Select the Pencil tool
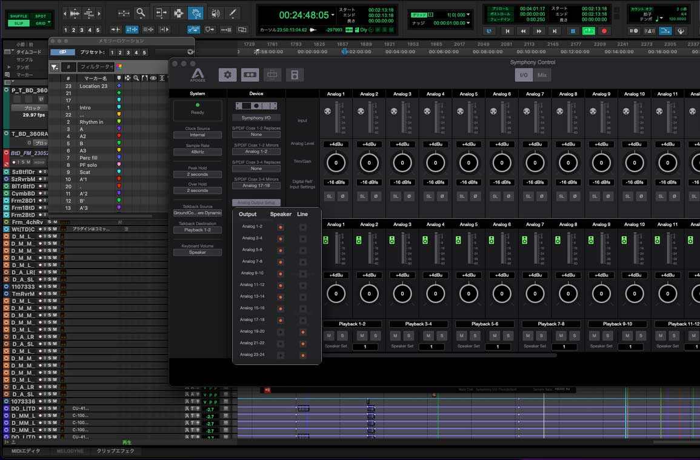Viewport: 700px width, 460px height. 233,13
